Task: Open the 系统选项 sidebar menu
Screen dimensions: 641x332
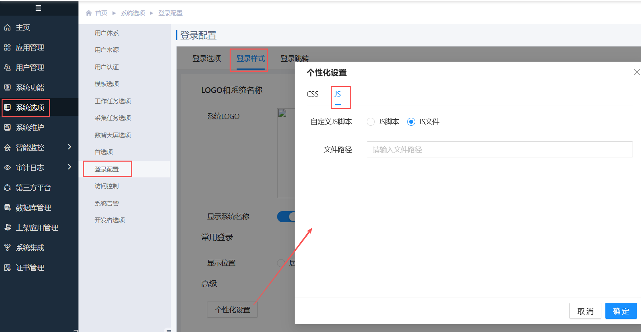Action: point(26,108)
